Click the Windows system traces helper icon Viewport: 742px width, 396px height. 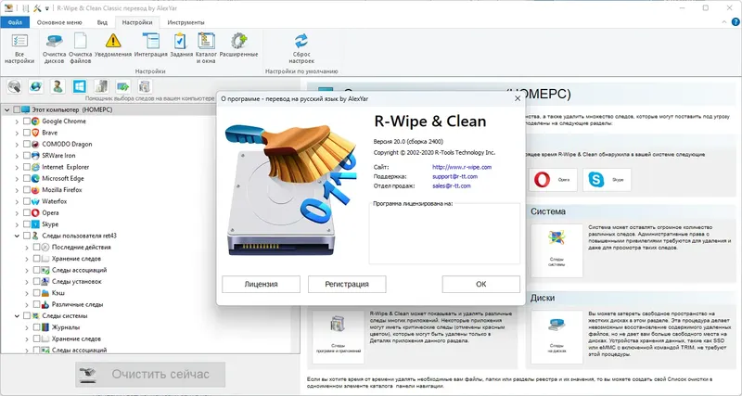tap(80, 86)
